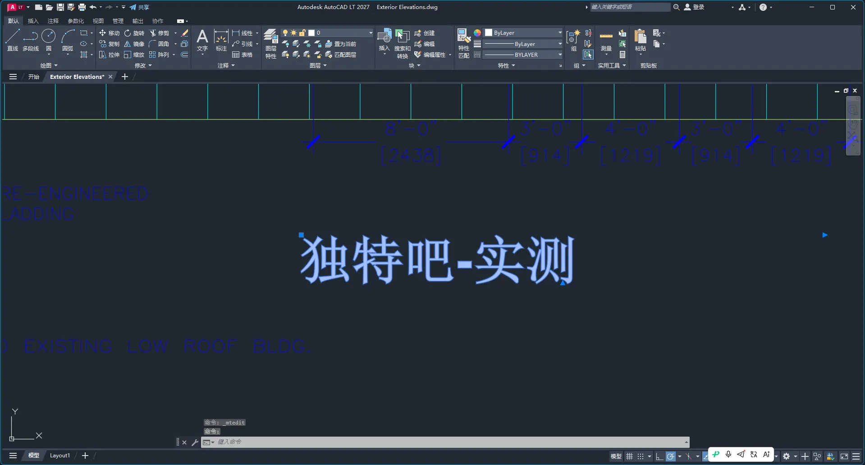
Task: Open Layer Properties (图层特性) manager
Action: pyautogui.click(x=271, y=44)
